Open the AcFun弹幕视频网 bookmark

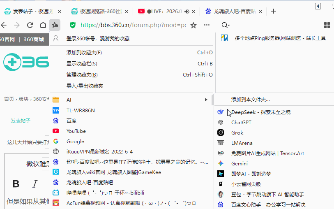coord(131,203)
